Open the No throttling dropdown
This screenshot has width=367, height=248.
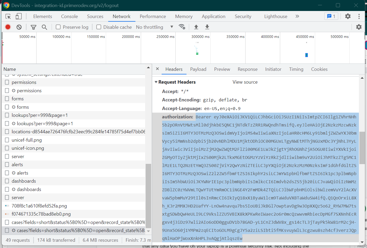[155, 27]
